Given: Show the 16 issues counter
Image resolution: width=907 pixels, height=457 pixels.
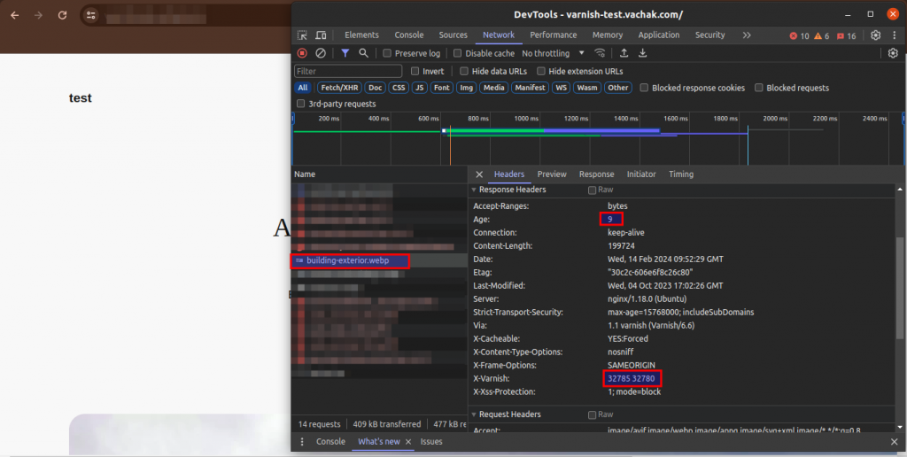Looking at the screenshot, I should tap(846, 35).
